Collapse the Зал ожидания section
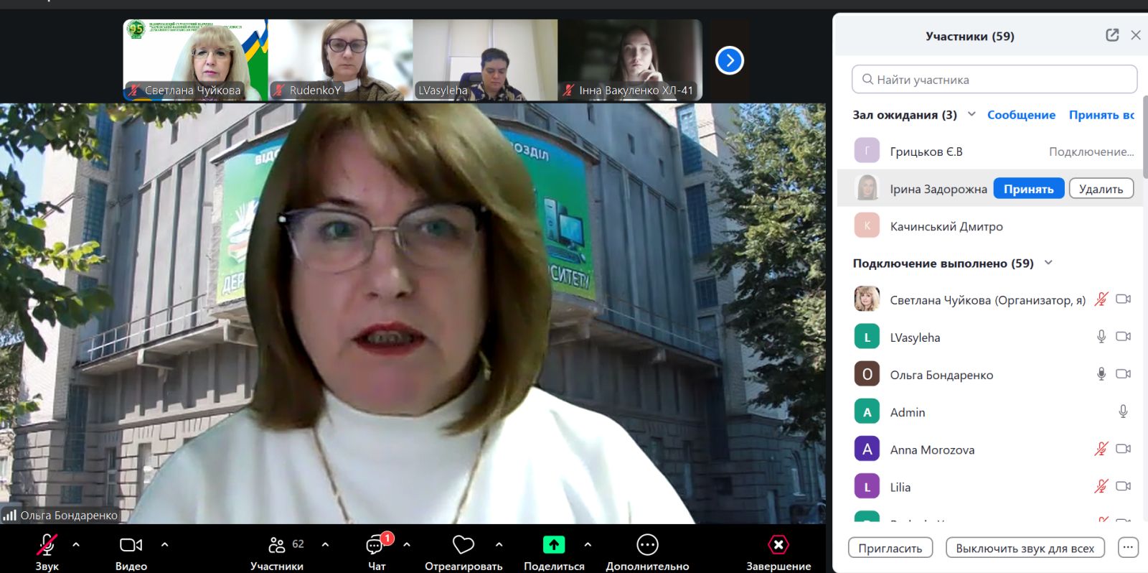The height and width of the screenshot is (573, 1148). [971, 114]
